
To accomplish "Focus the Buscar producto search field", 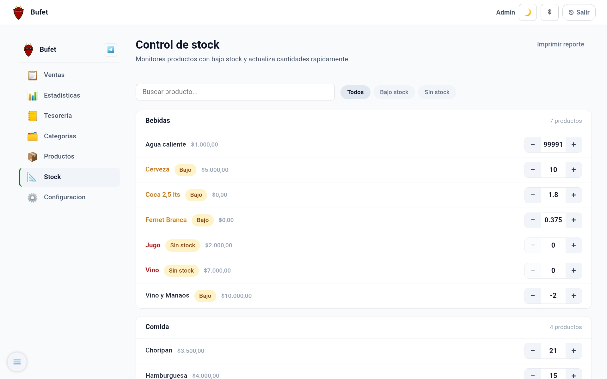I will (235, 92).
